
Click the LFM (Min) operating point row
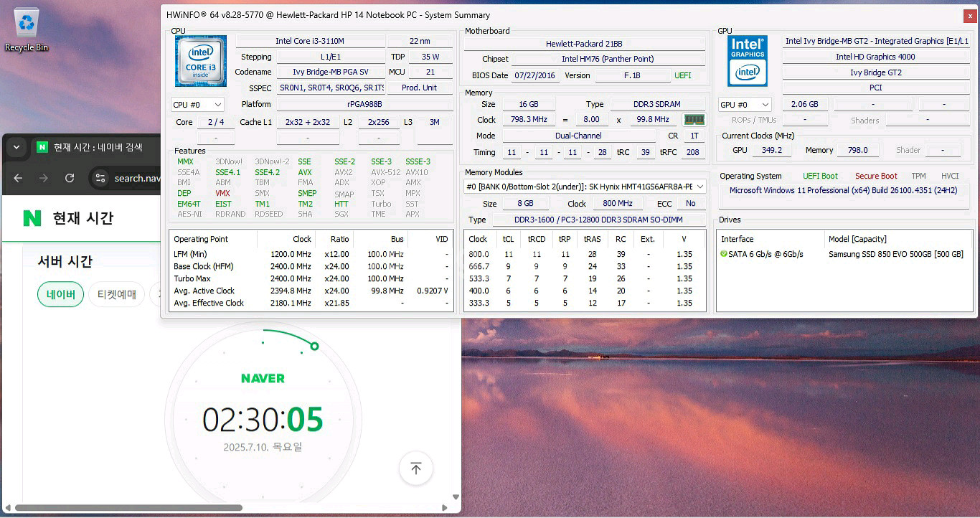(x=311, y=254)
